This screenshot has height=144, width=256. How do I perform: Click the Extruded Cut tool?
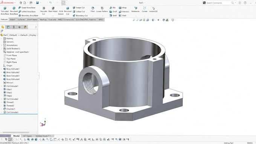coord(44,11)
